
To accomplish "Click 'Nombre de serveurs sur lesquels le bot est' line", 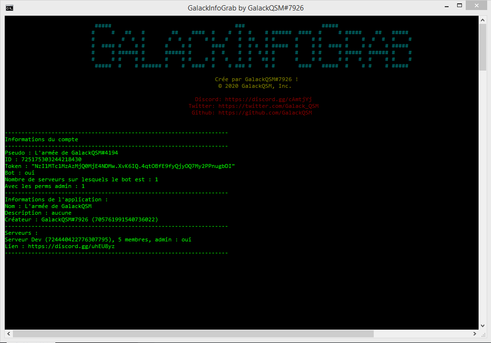I will [82, 179].
